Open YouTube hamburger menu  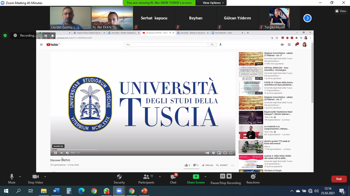click(x=41, y=45)
